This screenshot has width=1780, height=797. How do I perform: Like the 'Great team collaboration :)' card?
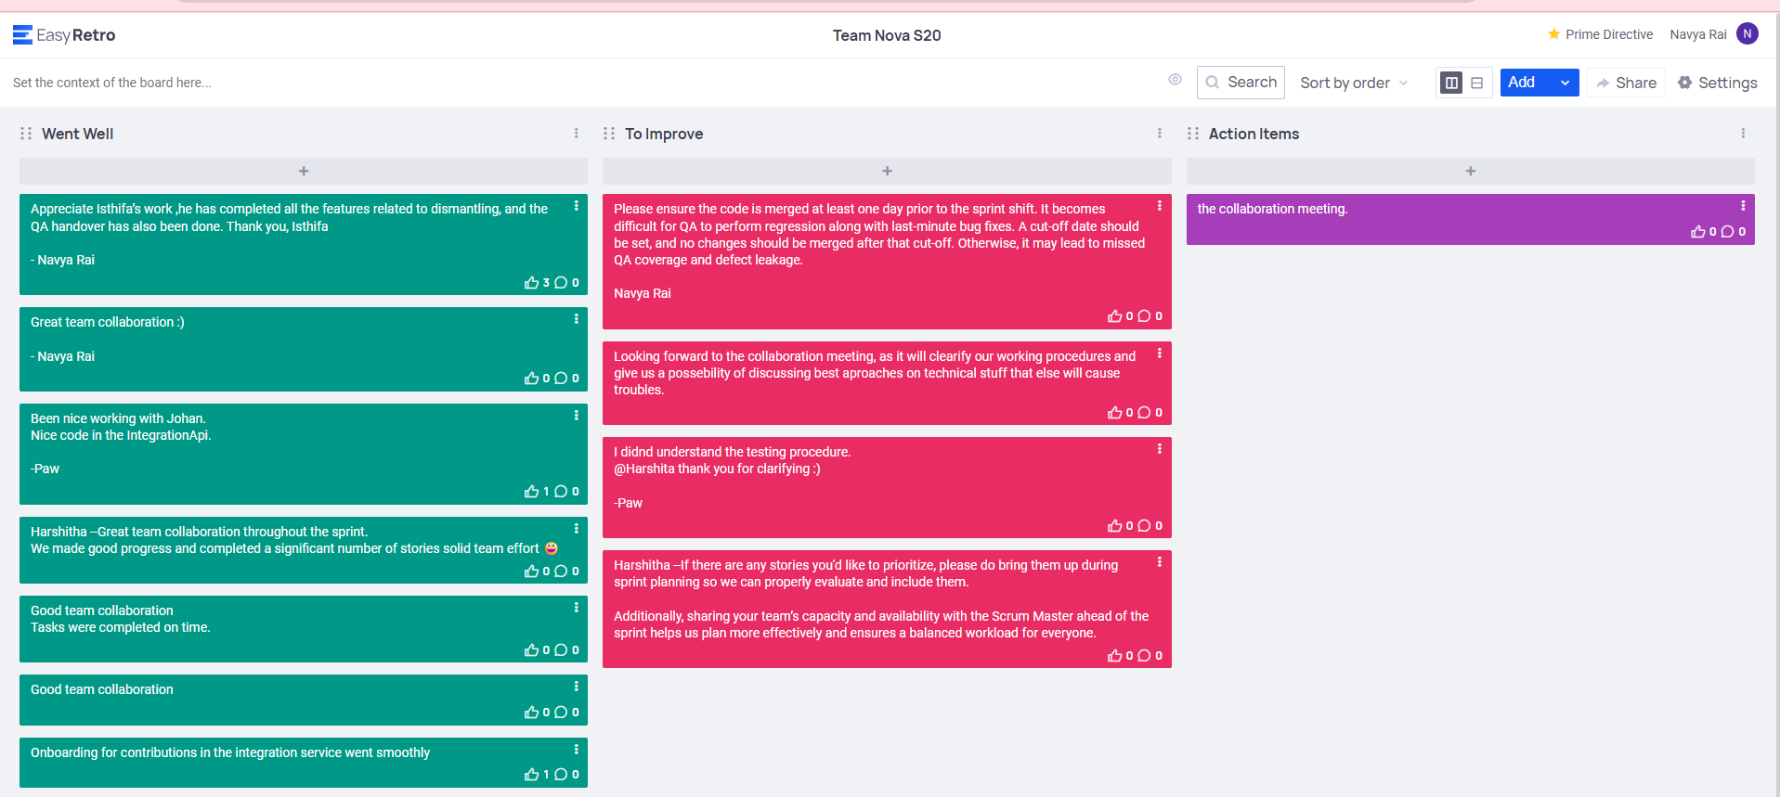(x=532, y=379)
